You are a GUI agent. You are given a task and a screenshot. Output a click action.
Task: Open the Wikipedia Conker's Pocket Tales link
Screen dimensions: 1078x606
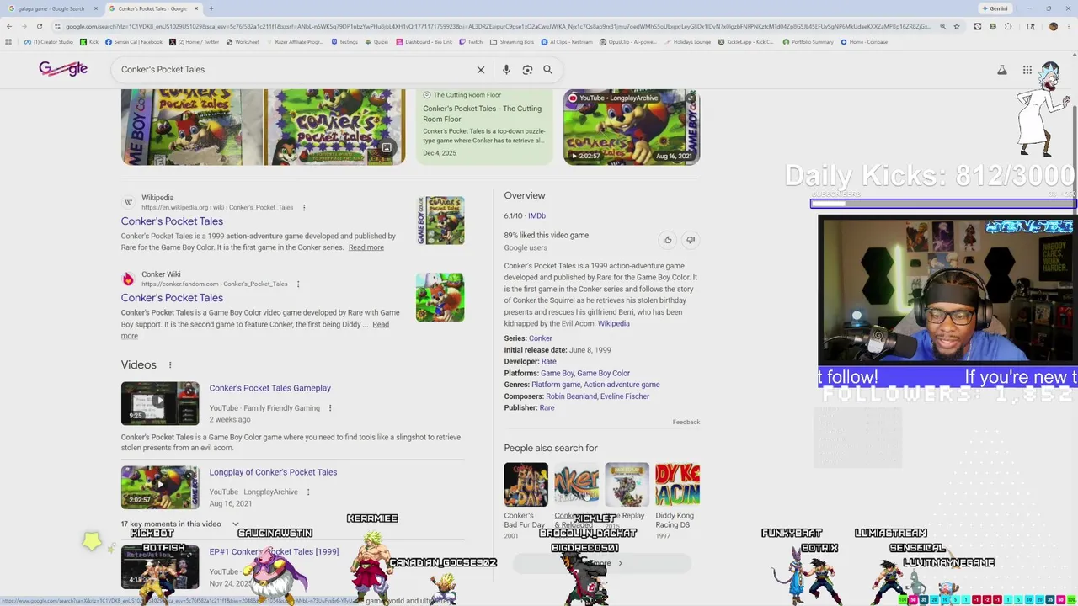[x=172, y=221]
